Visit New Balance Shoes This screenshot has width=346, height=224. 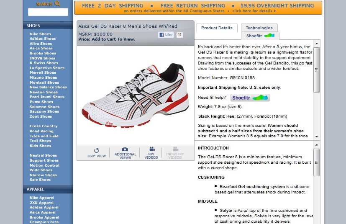(49, 87)
